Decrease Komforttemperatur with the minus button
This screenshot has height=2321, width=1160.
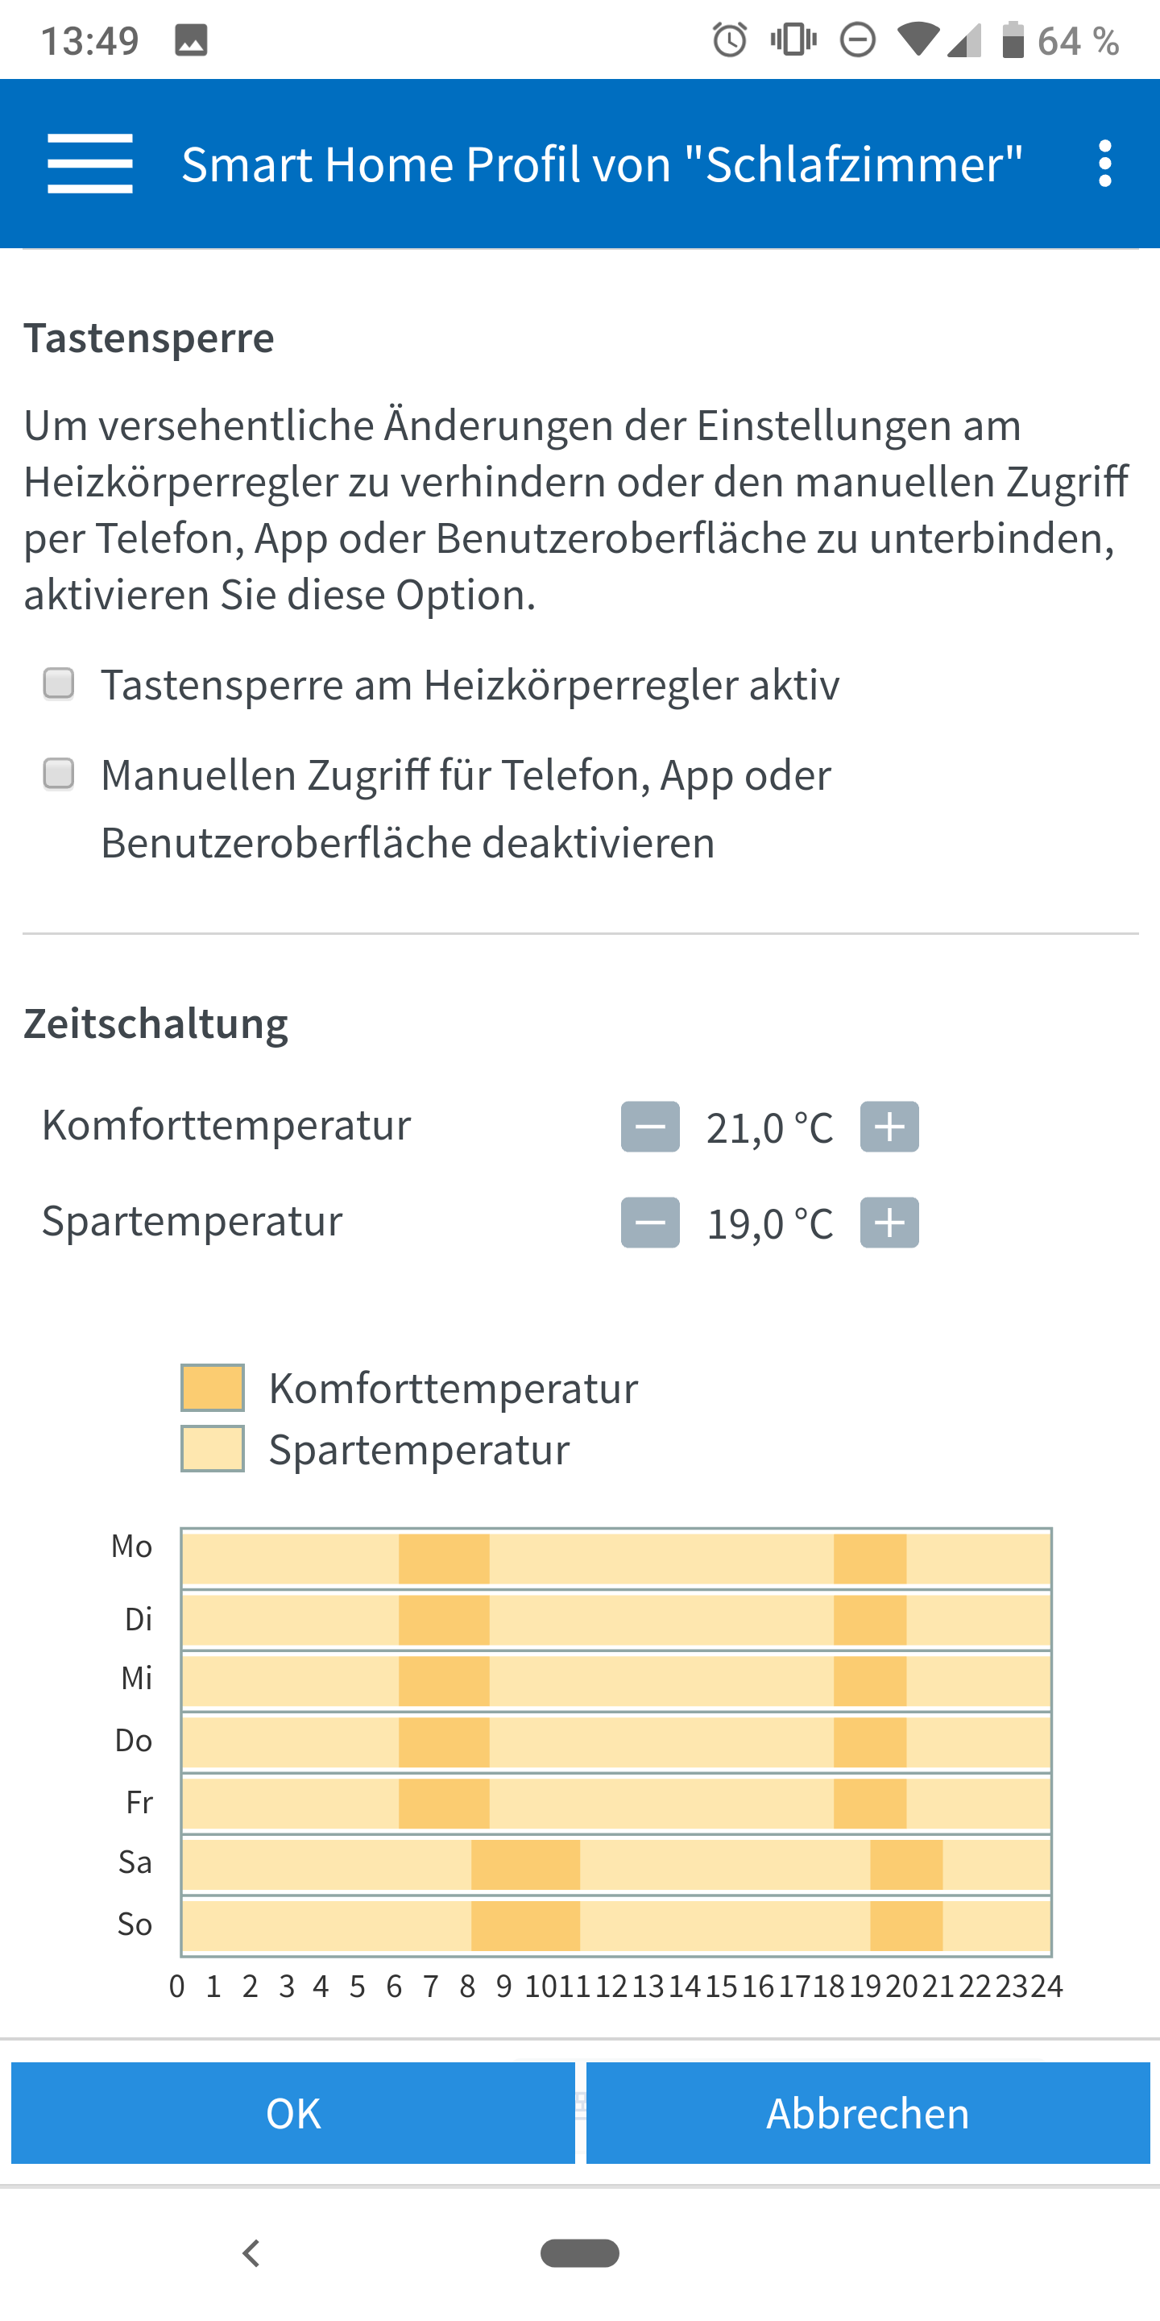coord(649,1127)
